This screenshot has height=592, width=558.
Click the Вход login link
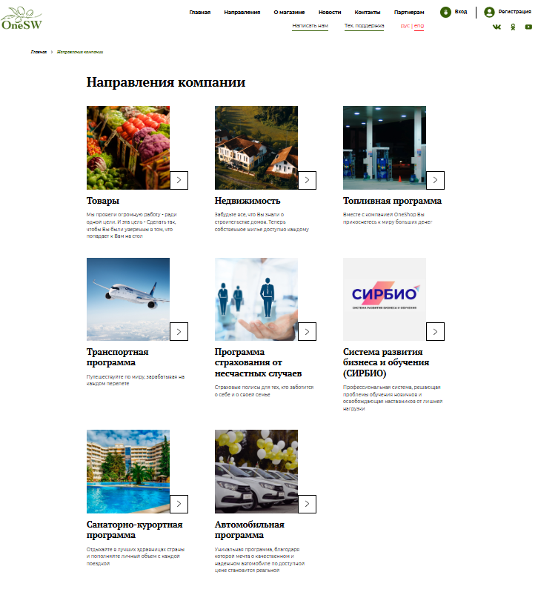click(x=461, y=12)
